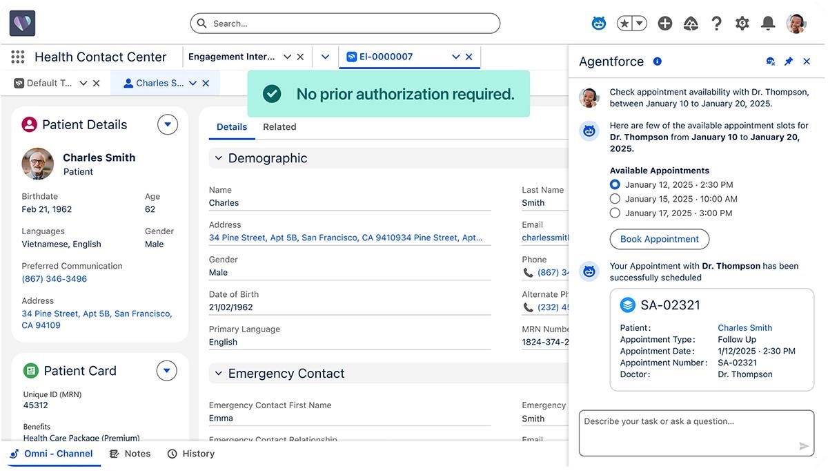828x471 pixels.
Task: View notifications via the bell icon
Action: point(767,23)
